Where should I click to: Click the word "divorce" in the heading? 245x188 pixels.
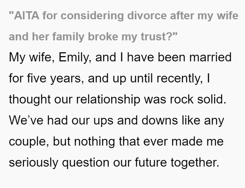(147, 16)
